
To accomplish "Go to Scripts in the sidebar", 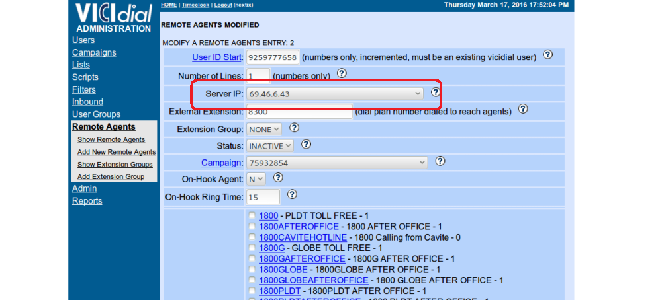I will (85, 77).
